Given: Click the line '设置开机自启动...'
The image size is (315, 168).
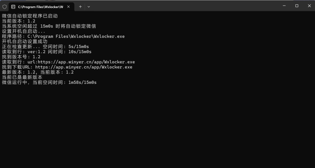Looking at the screenshot, I should 24,31.
